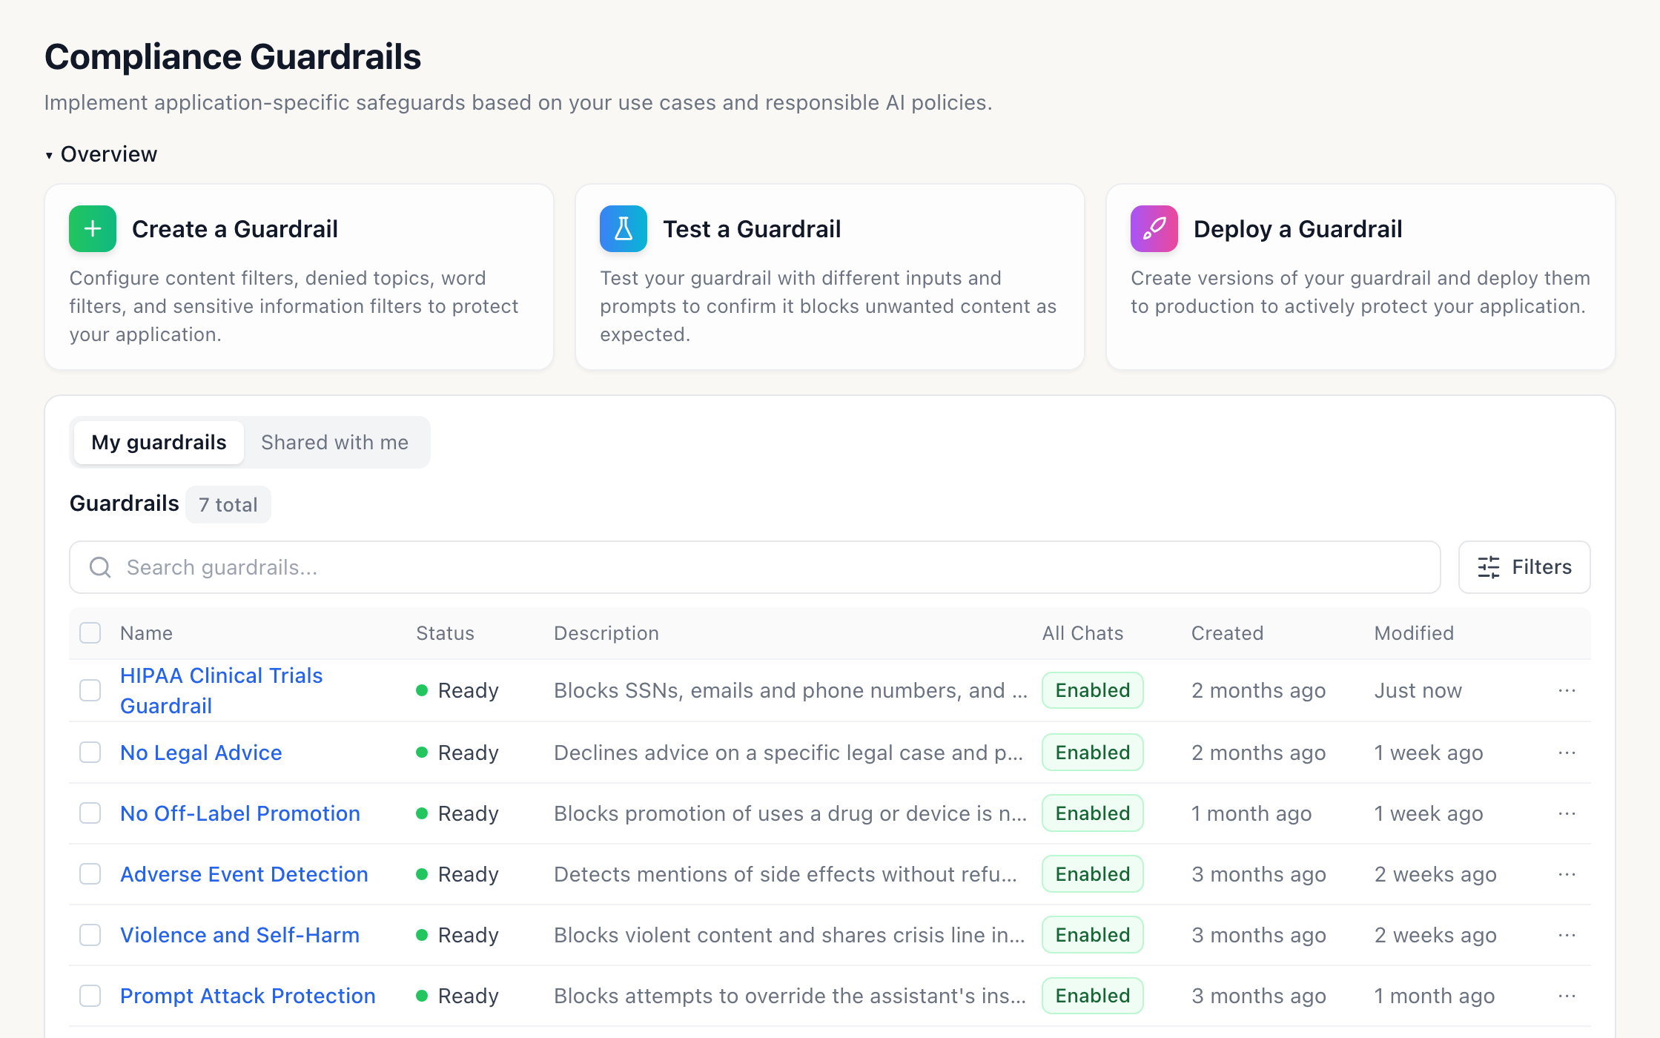This screenshot has width=1660, height=1038.
Task: Open the more options menu for Adverse Event Detection
Action: [x=1567, y=874]
